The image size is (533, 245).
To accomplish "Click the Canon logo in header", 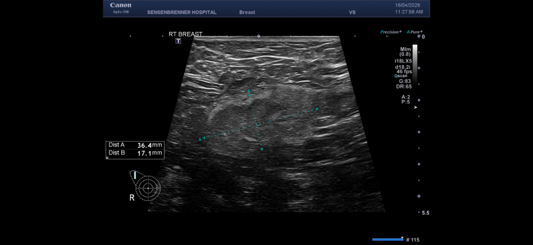I will 121,5.
